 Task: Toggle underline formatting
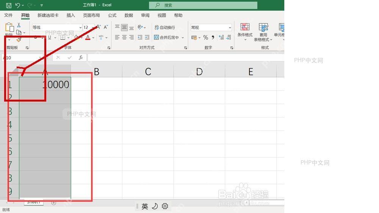coord(50,38)
